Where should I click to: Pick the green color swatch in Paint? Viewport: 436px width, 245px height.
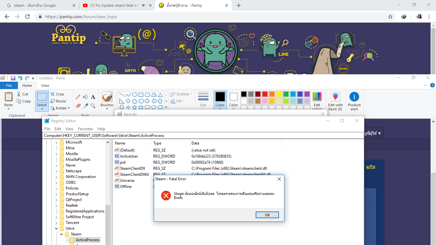coord(286,94)
